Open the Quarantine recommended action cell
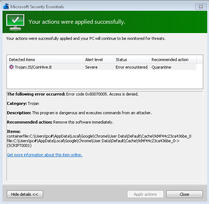 pos(161,67)
